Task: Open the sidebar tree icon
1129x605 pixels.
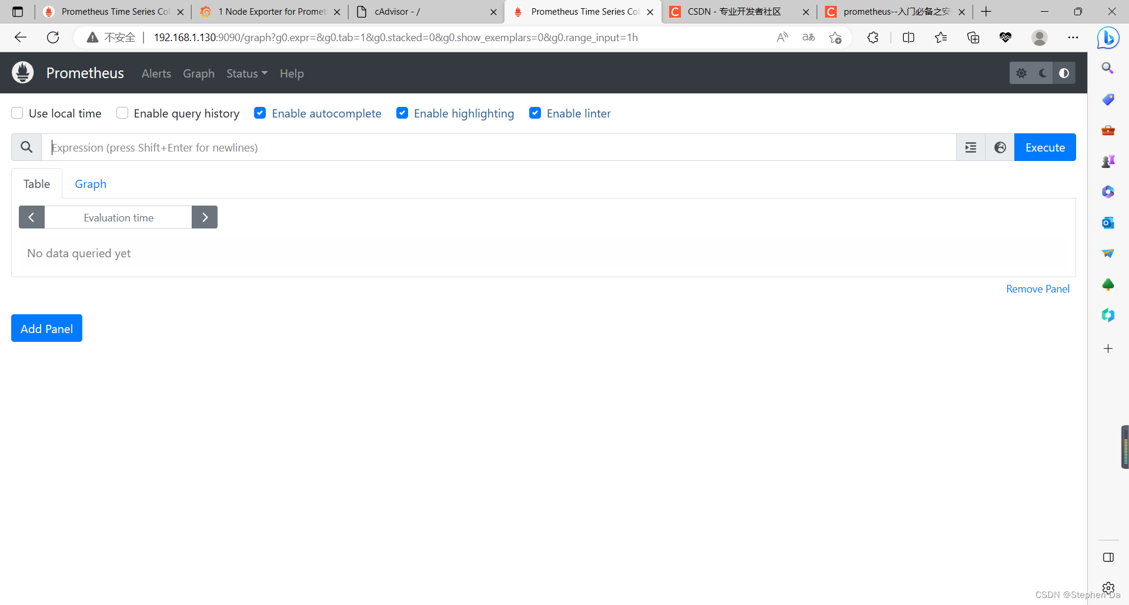Action: pos(1108,285)
